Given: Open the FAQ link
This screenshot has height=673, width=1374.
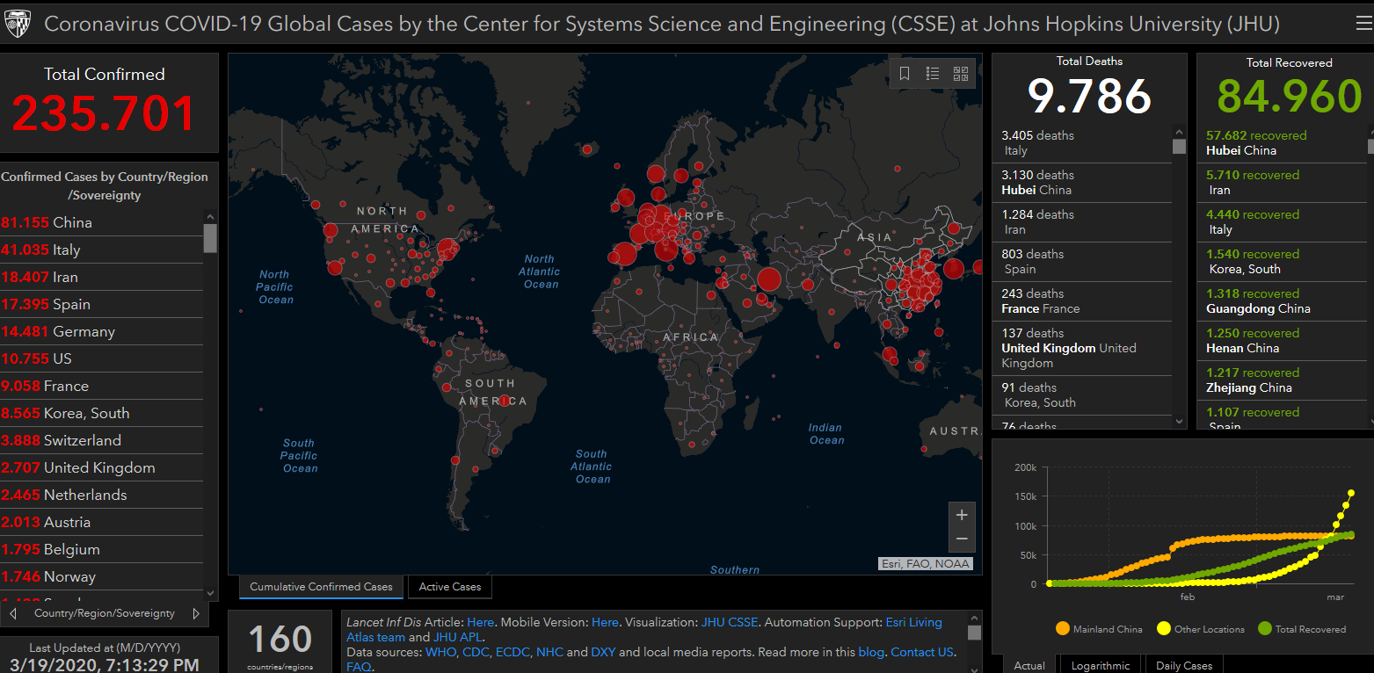Looking at the screenshot, I should pyautogui.click(x=359, y=667).
